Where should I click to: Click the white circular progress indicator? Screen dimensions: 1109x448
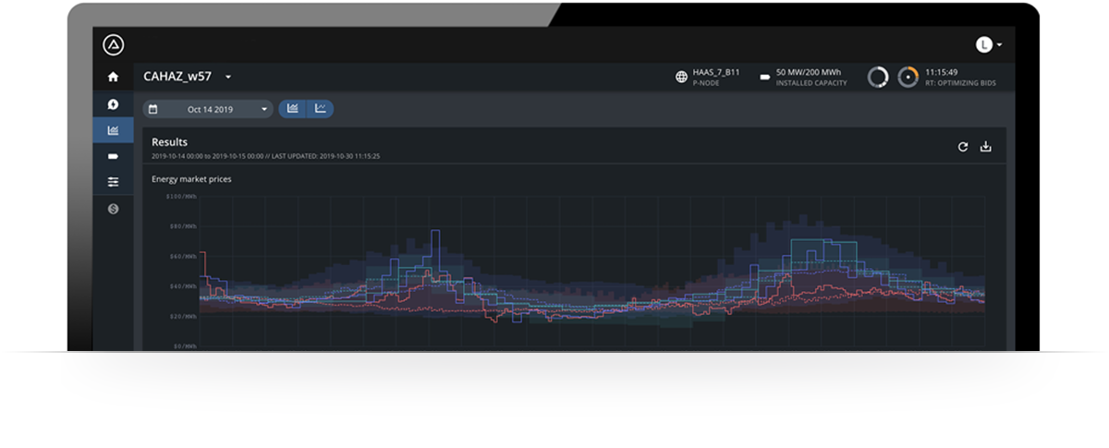point(878,77)
